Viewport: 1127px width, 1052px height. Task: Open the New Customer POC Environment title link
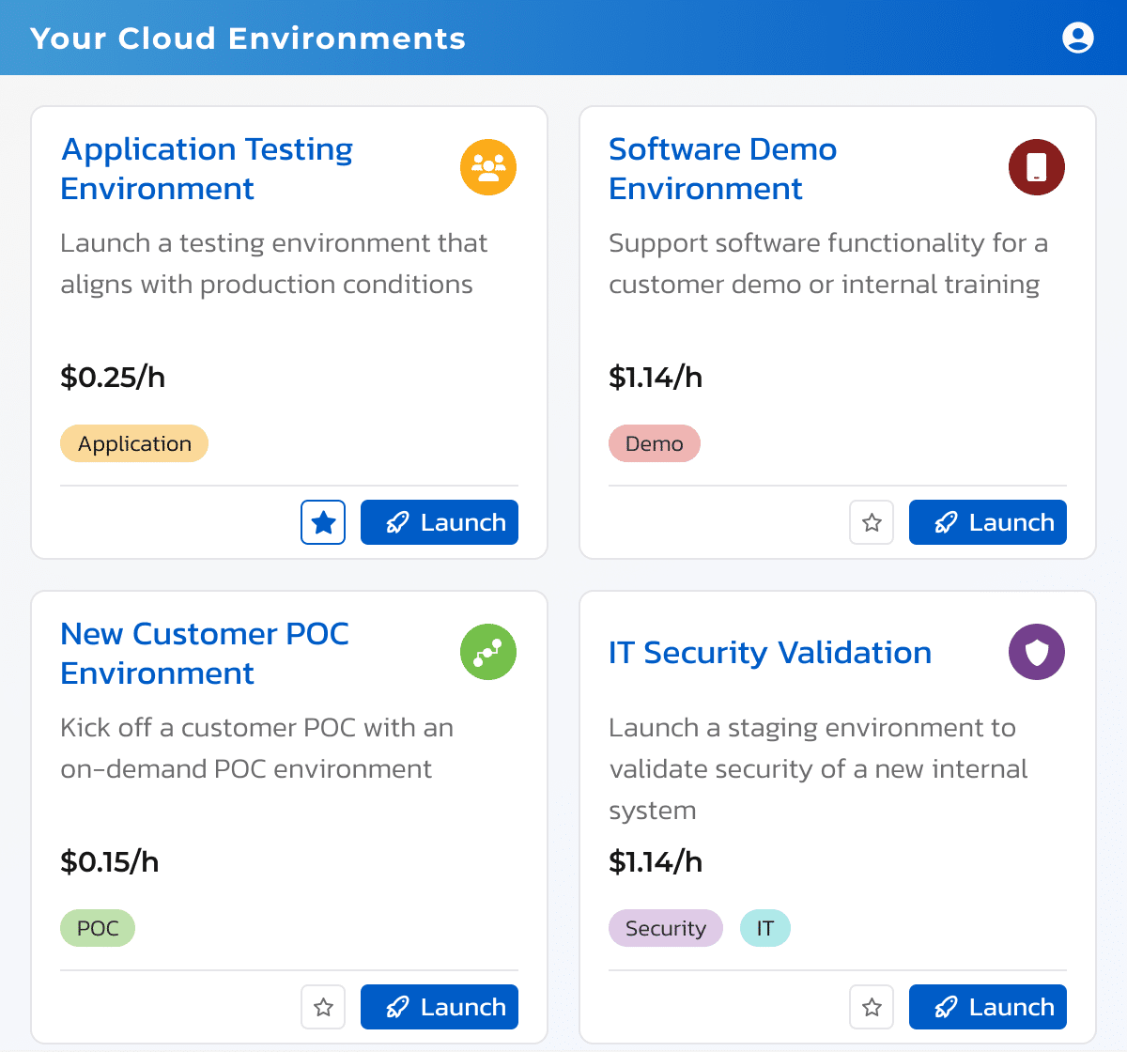tap(204, 653)
